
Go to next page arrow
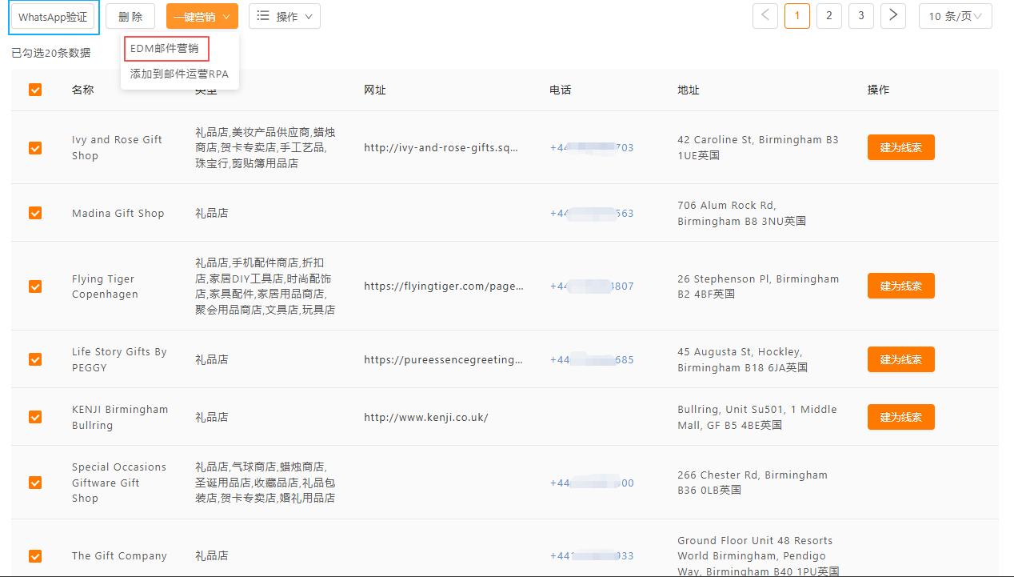(893, 15)
